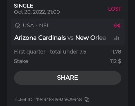Open the match card for Cardinals game
Image resolution: width=135 pixels, height=106 pixels.
(67, 32)
